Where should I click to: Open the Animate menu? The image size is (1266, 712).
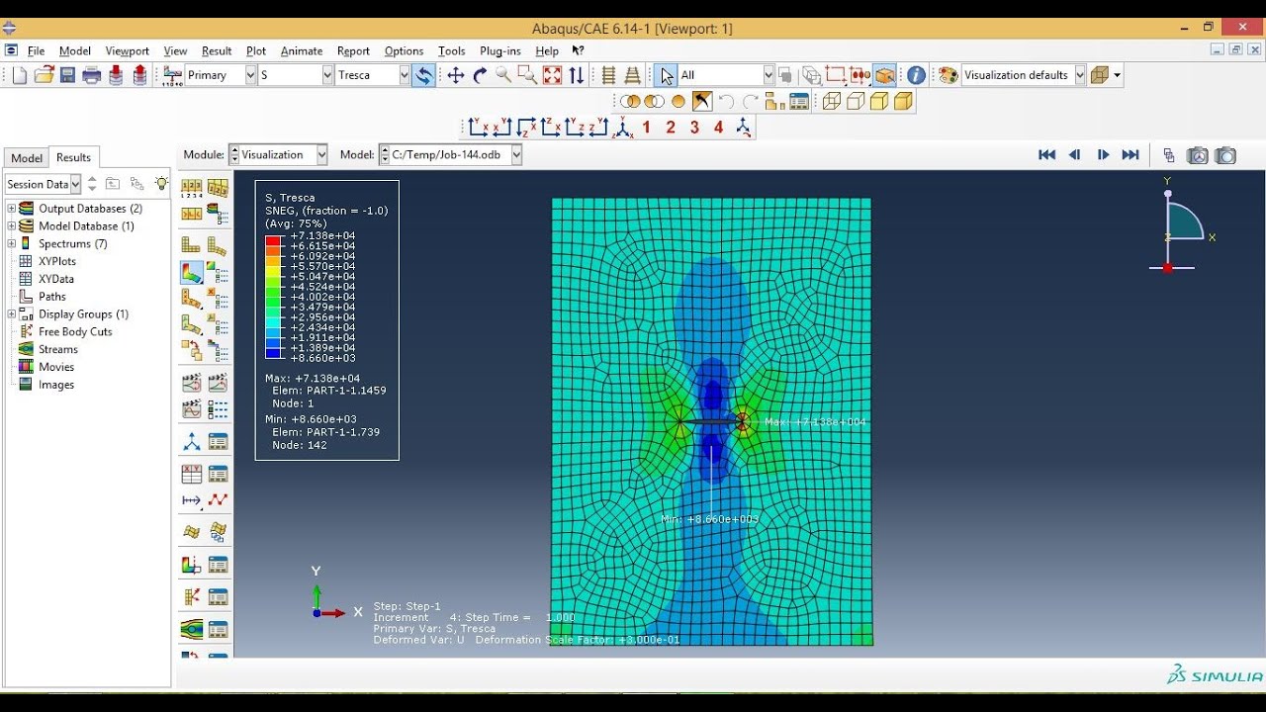302,51
